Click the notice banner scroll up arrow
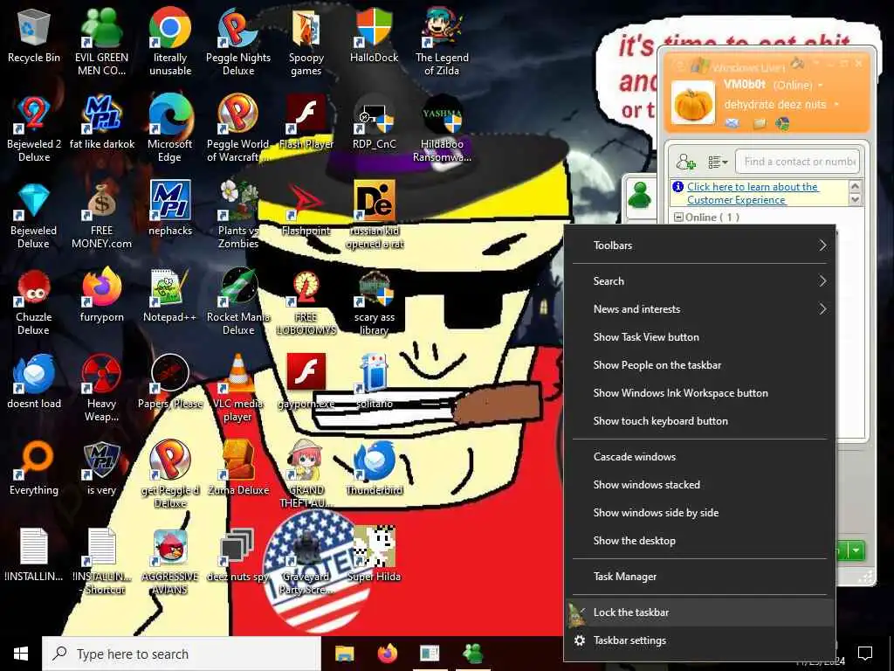Screen dimensions: 894x671 point(855,187)
